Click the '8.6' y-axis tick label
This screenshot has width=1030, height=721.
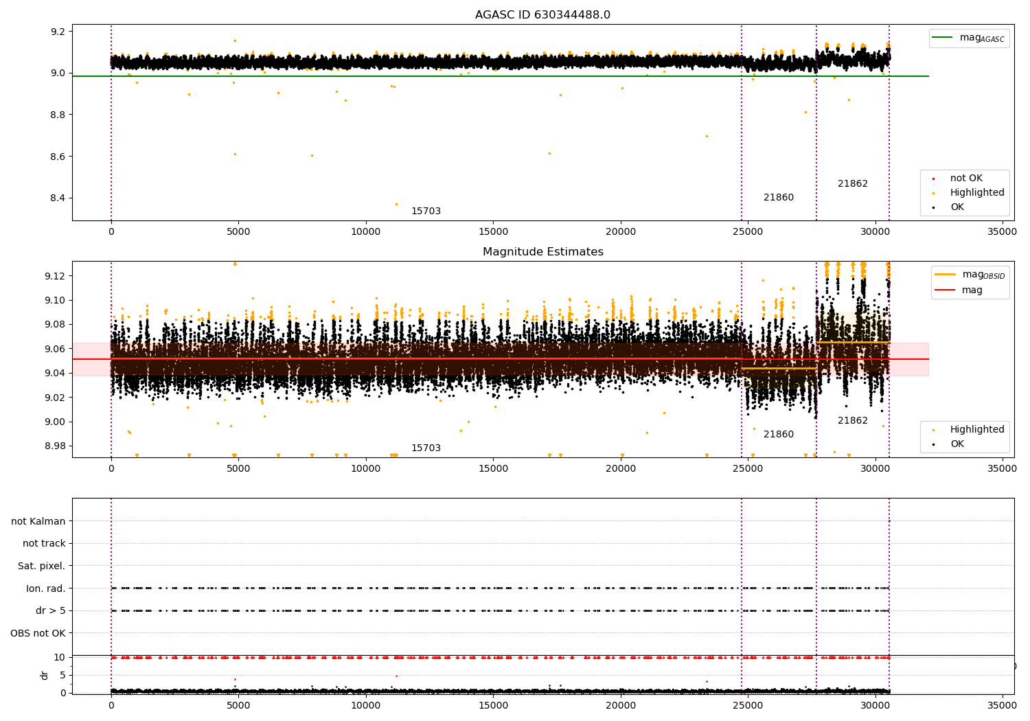[x=58, y=157]
